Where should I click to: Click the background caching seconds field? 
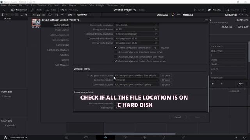coord(155,47)
